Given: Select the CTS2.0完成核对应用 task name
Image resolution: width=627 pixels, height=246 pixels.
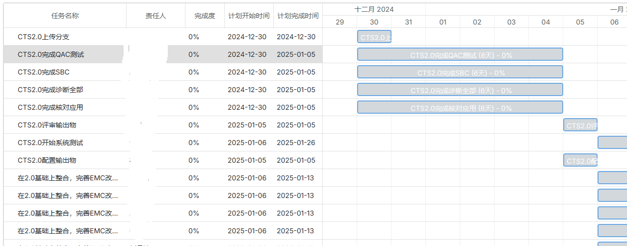Looking at the screenshot, I should (x=51, y=107).
